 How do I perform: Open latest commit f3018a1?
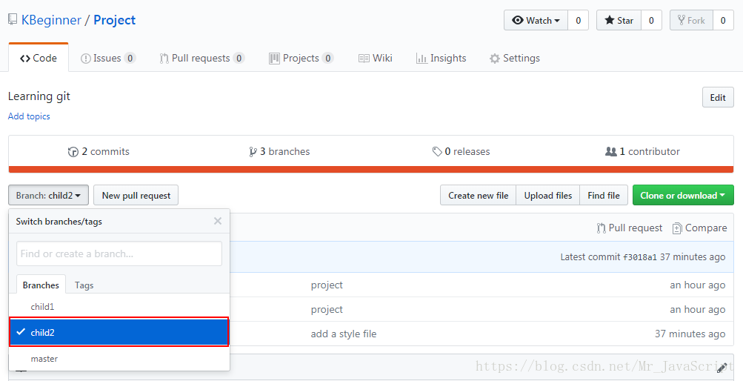tap(640, 257)
